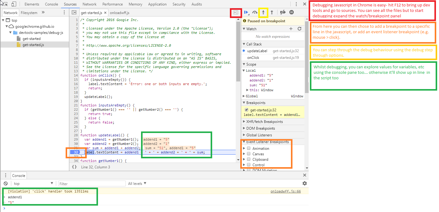Viewport: 439px width, 212px height.
Task: Enable the Control event listener checkbox
Action: click(249, 165)
